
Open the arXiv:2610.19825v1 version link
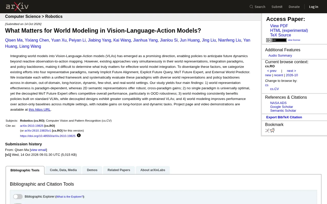click(x=38, y=131)
